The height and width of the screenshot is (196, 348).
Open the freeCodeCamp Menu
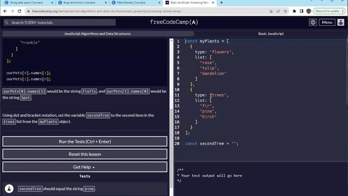[x=327, y=22]
